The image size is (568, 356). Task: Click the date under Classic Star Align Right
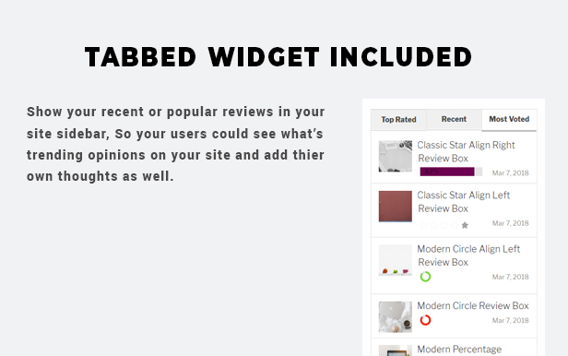510,173
